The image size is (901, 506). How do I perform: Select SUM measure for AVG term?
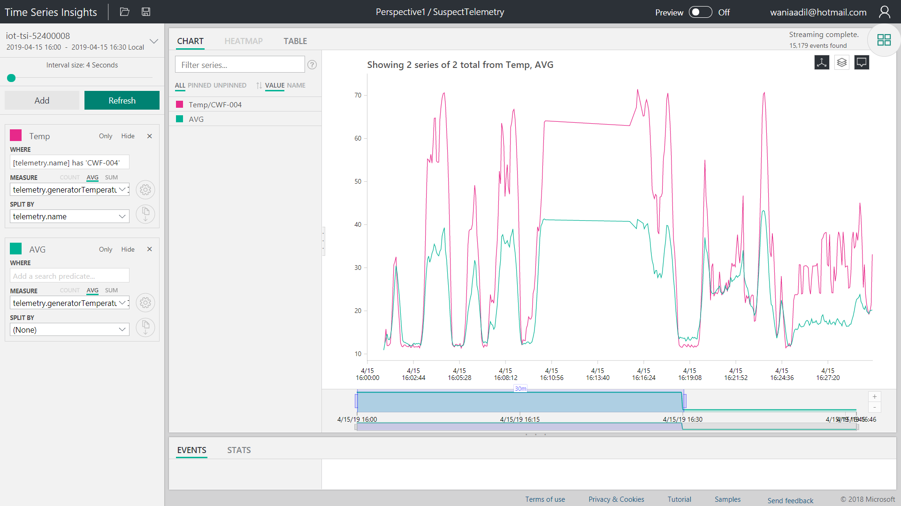(111, 290)
